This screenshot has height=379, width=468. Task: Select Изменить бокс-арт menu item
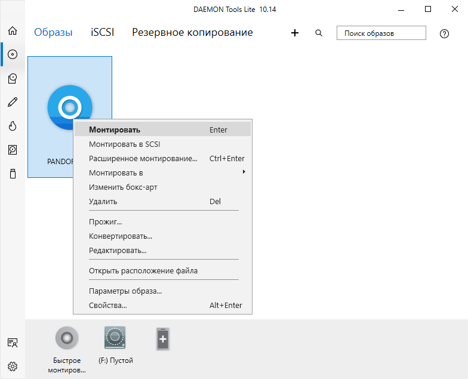(162, 187)
